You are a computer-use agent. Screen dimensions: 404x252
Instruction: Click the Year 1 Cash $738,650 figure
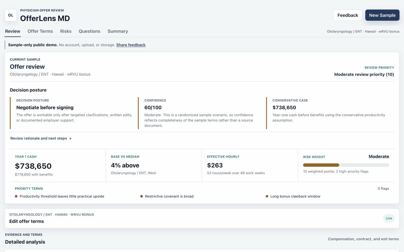33,166
